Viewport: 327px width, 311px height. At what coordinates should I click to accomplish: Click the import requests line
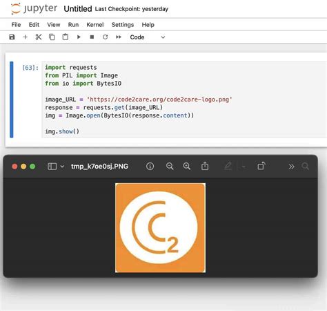[71, 68]
